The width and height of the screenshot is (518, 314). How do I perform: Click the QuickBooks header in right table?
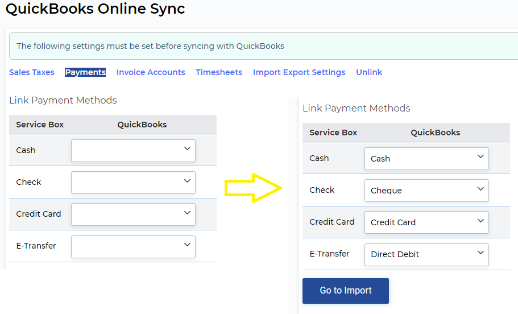436,133
